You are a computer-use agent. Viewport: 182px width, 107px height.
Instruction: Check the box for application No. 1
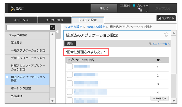[x=70, y=66]
